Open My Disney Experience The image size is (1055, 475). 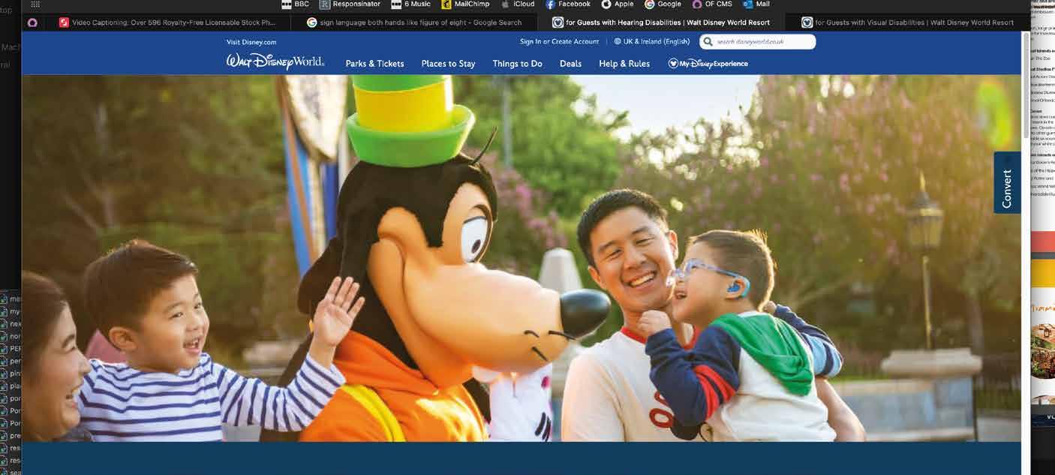pos(708,64)
